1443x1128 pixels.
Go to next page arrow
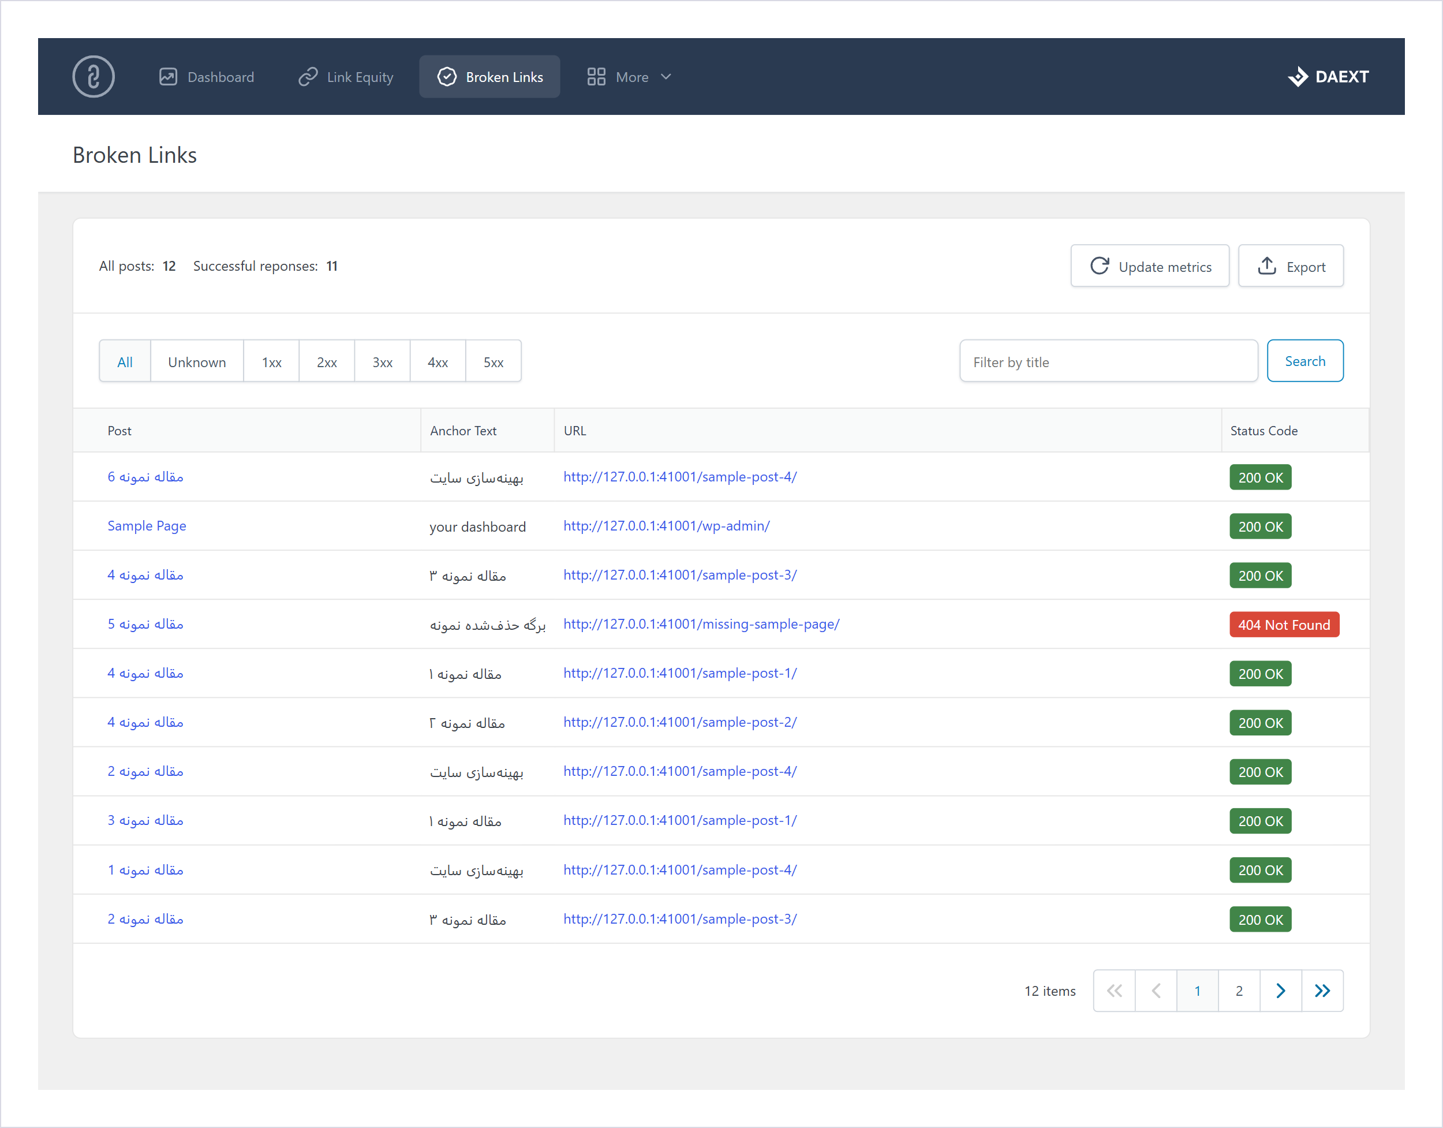(x=1280, y=991)
